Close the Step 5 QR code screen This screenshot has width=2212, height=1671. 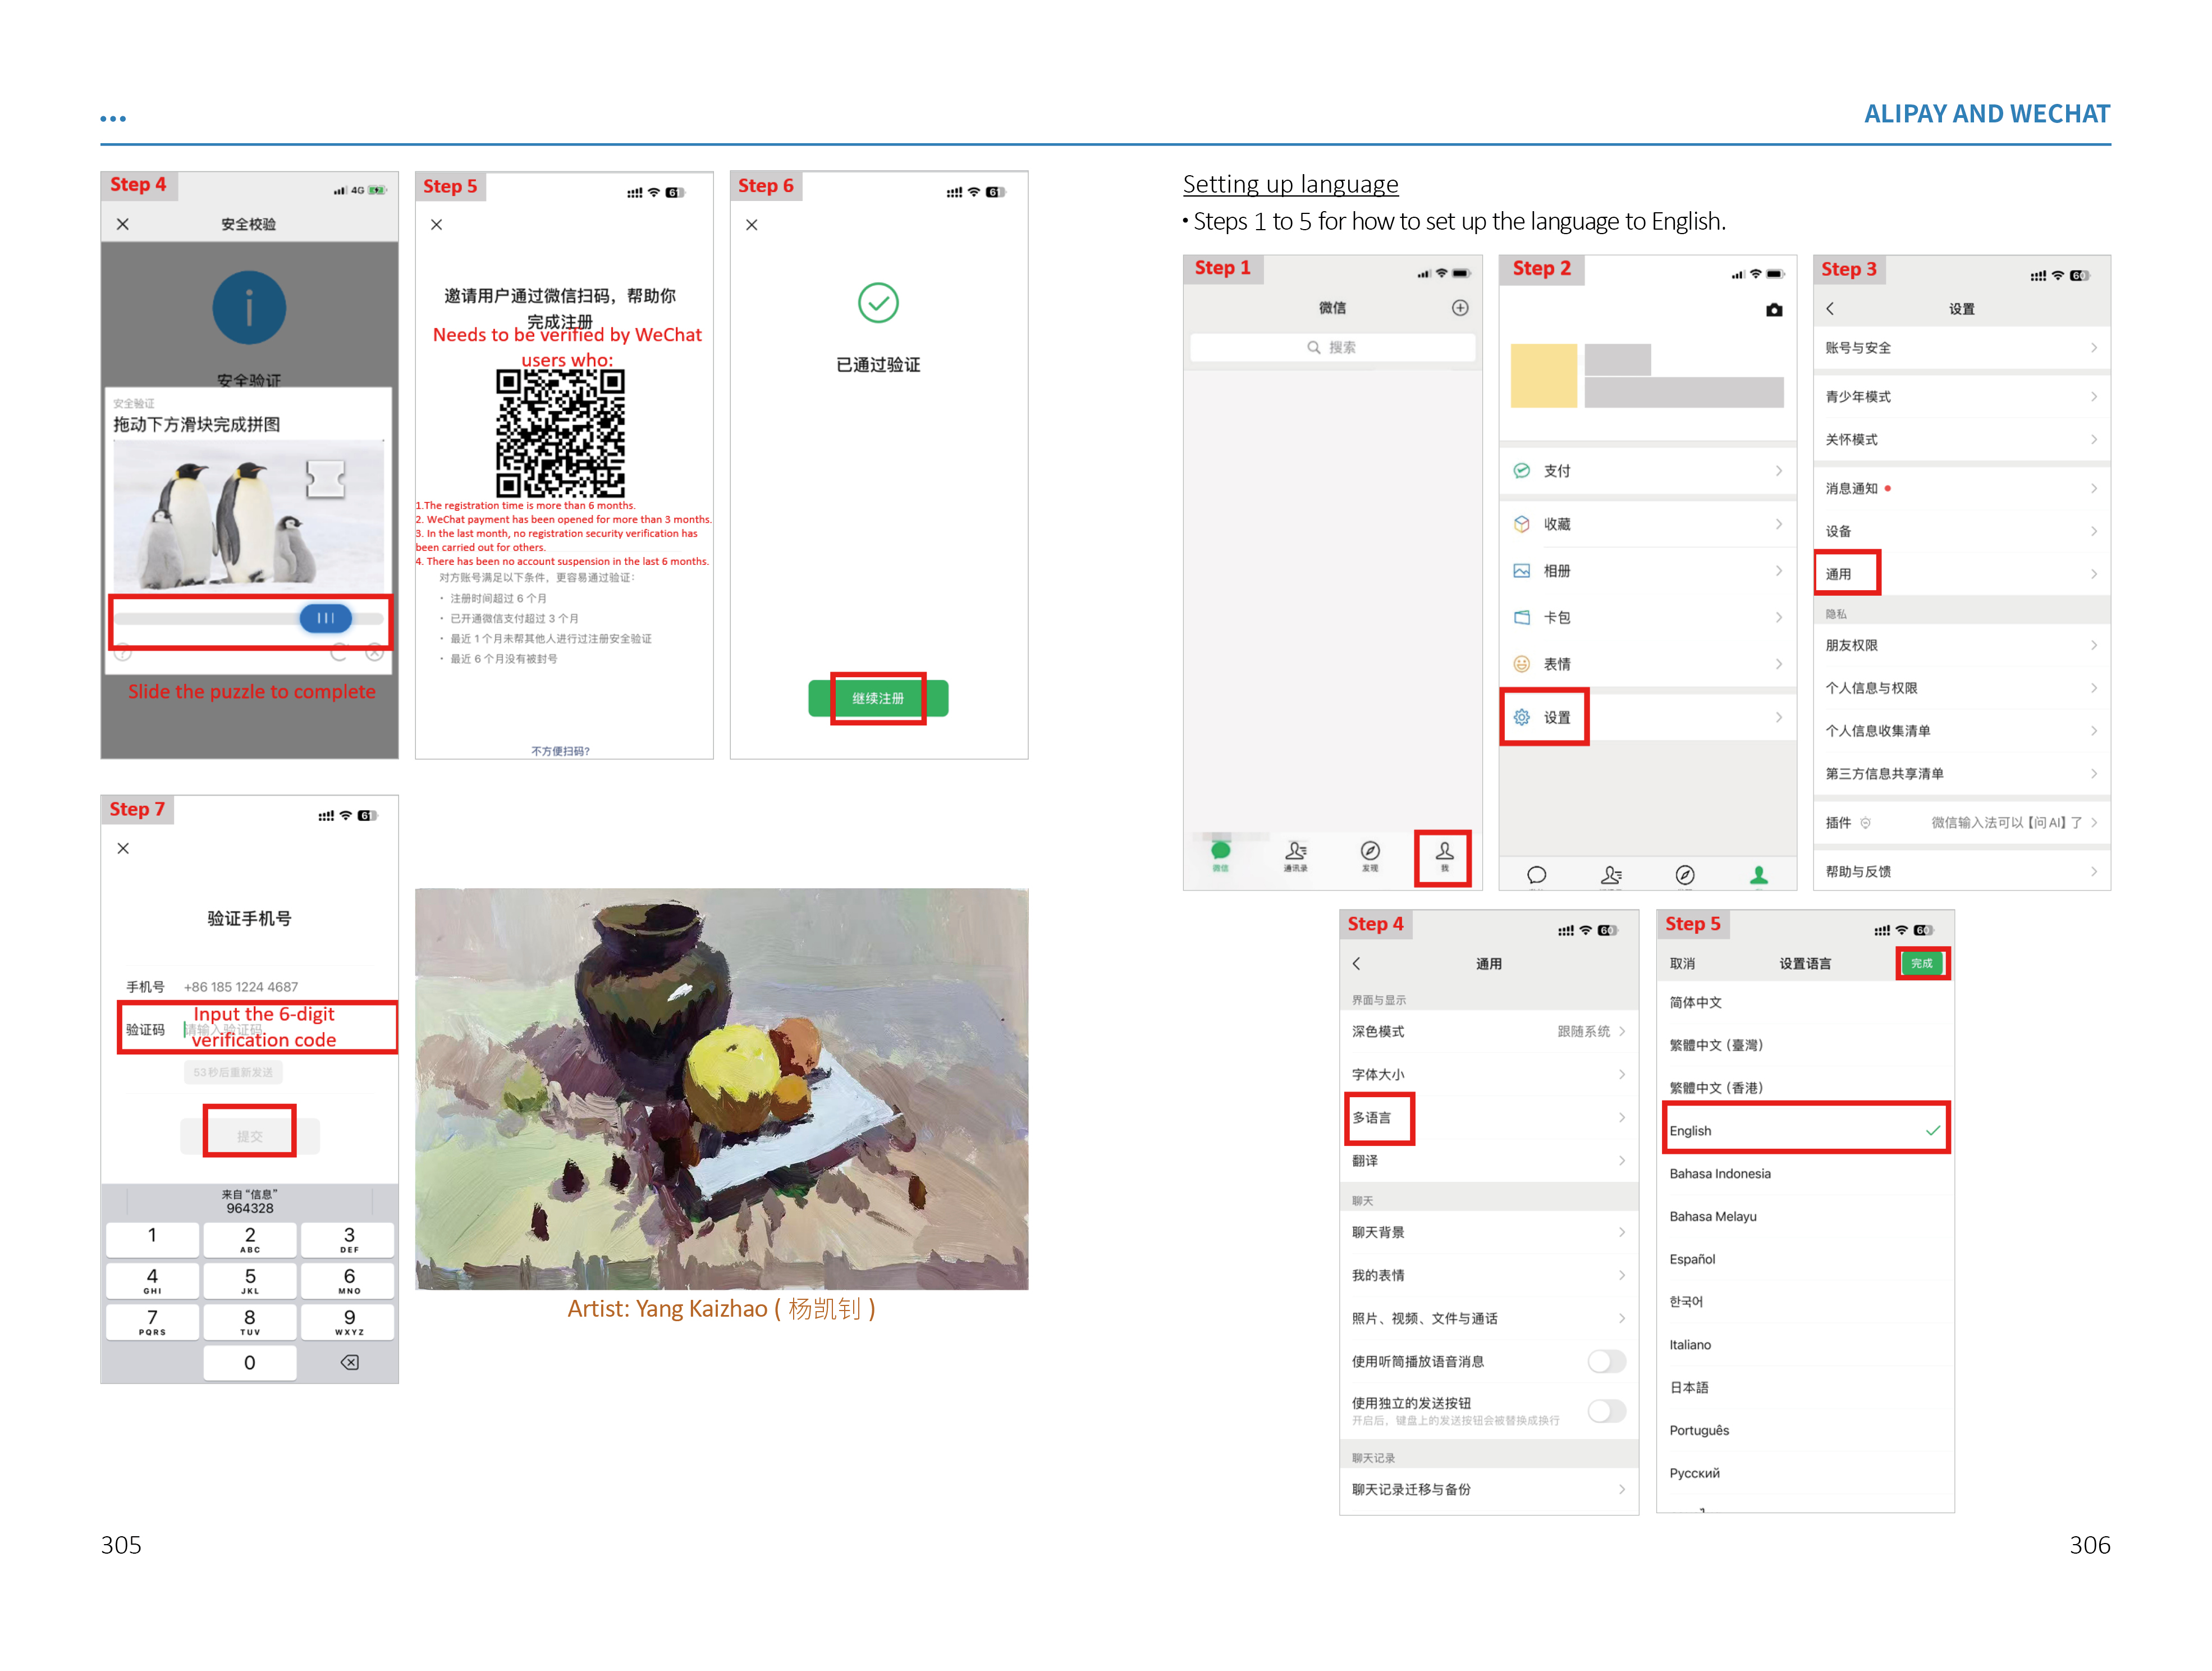click(x=436, y=225)
